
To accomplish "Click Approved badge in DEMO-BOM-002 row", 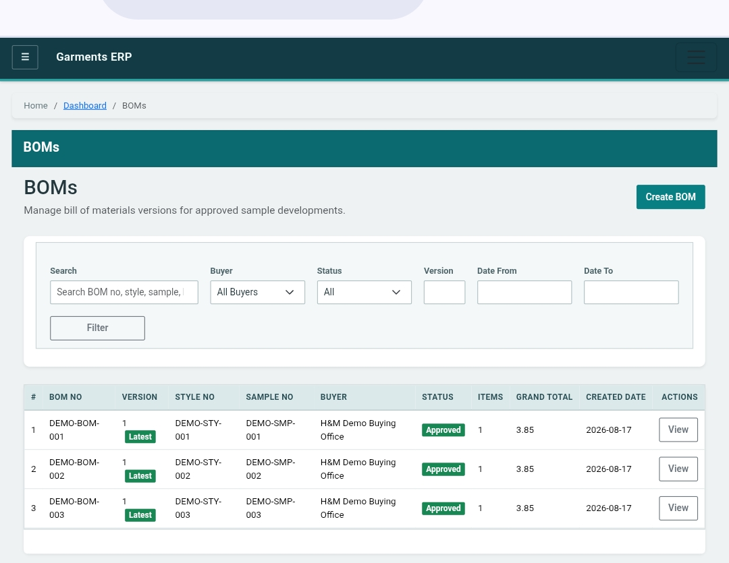I will coord(443,469).
